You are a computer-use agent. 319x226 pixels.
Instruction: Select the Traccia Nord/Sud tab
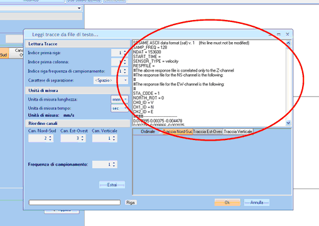[178, 132]
